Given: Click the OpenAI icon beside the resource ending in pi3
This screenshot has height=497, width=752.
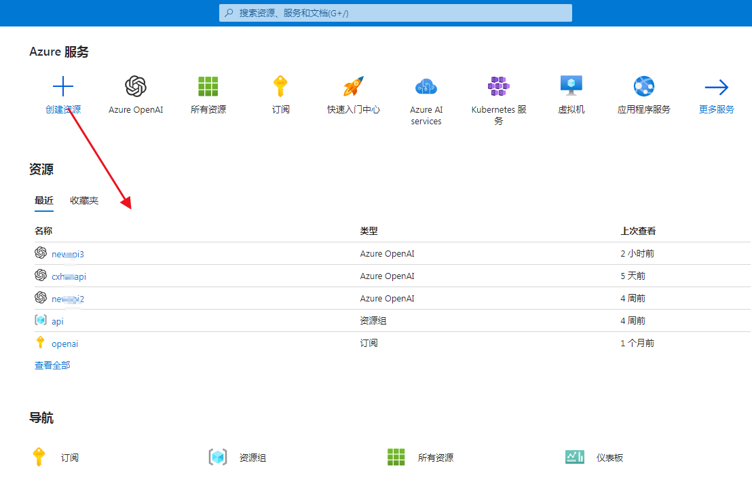Looking at the screenshot, I should [x=41, y=253].
